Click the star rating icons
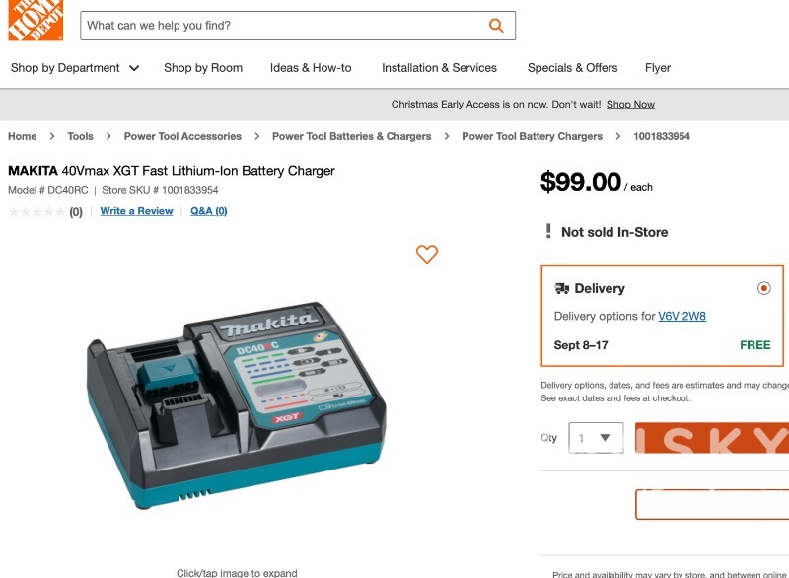Viewport: 789px width, 578px height. tap(36, 212)
